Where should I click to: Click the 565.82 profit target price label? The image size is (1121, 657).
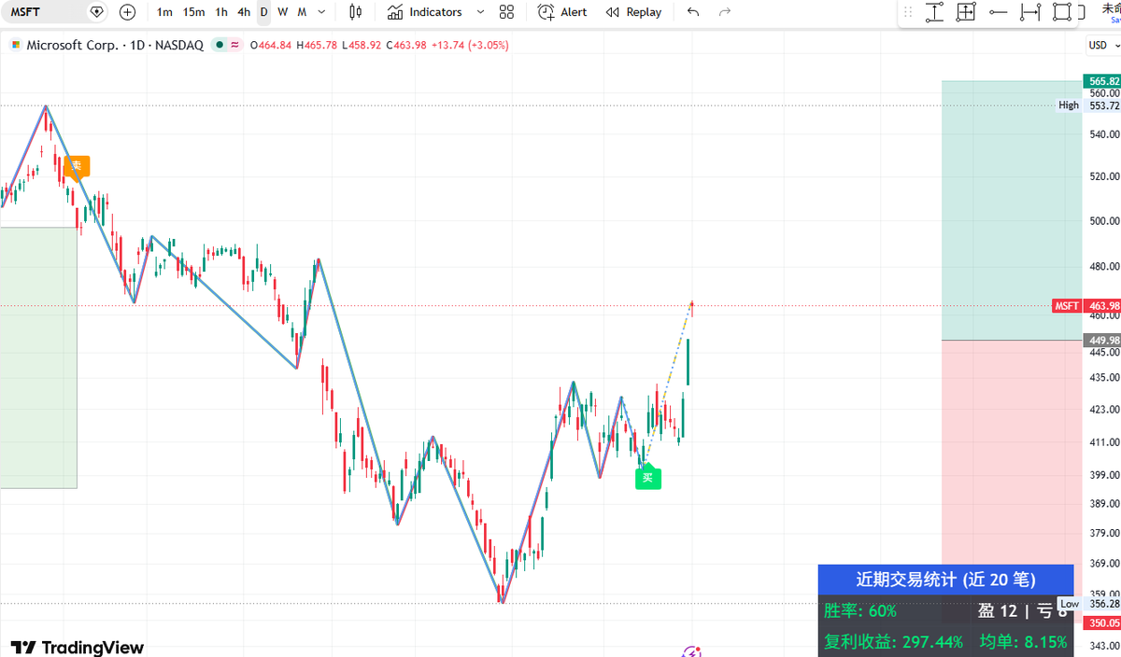(1101, 81)
